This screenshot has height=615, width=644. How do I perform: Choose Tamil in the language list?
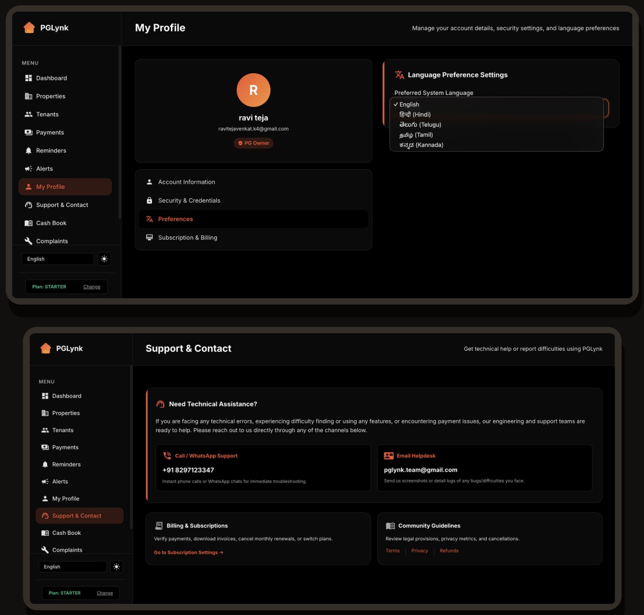point(496,135)
